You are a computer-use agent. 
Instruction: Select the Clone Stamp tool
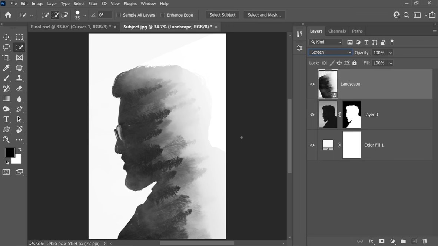click(19, 78)
